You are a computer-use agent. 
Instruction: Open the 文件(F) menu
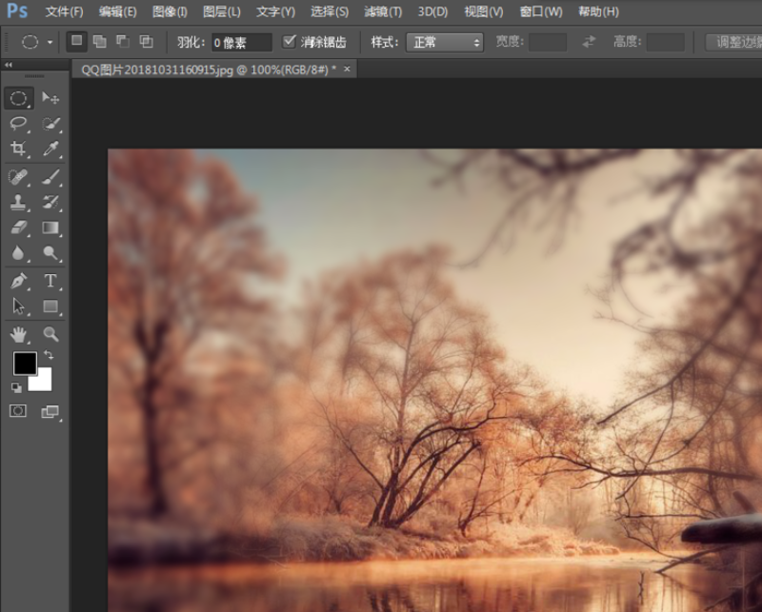[64, 11]
